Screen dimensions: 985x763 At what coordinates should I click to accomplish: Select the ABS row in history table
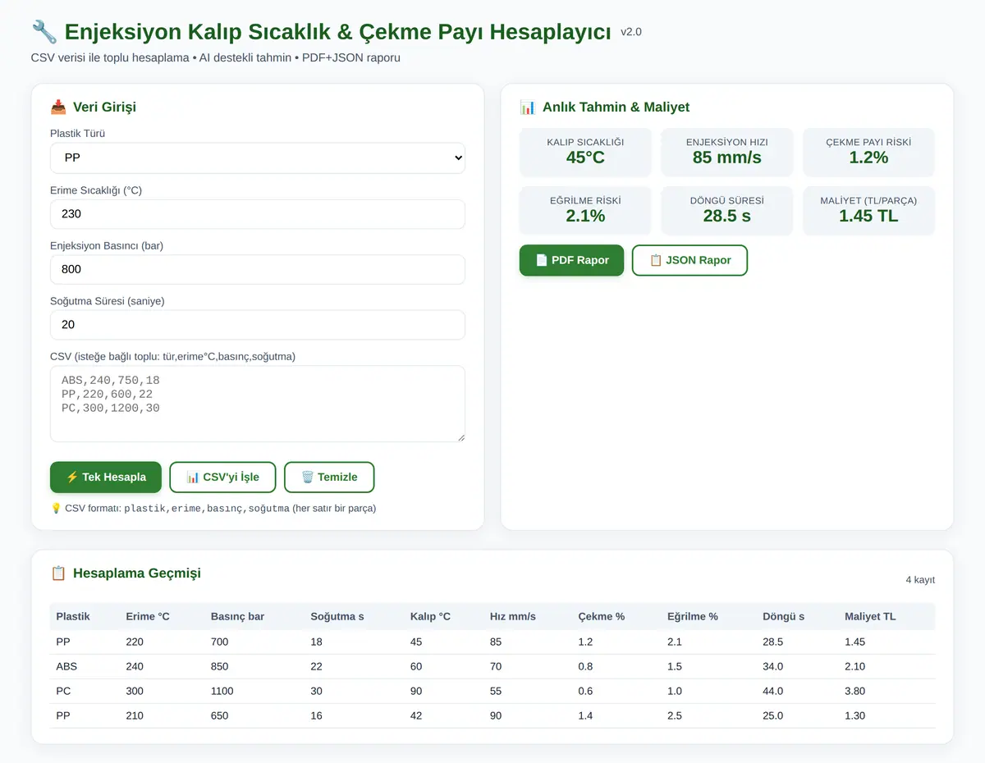492,666
